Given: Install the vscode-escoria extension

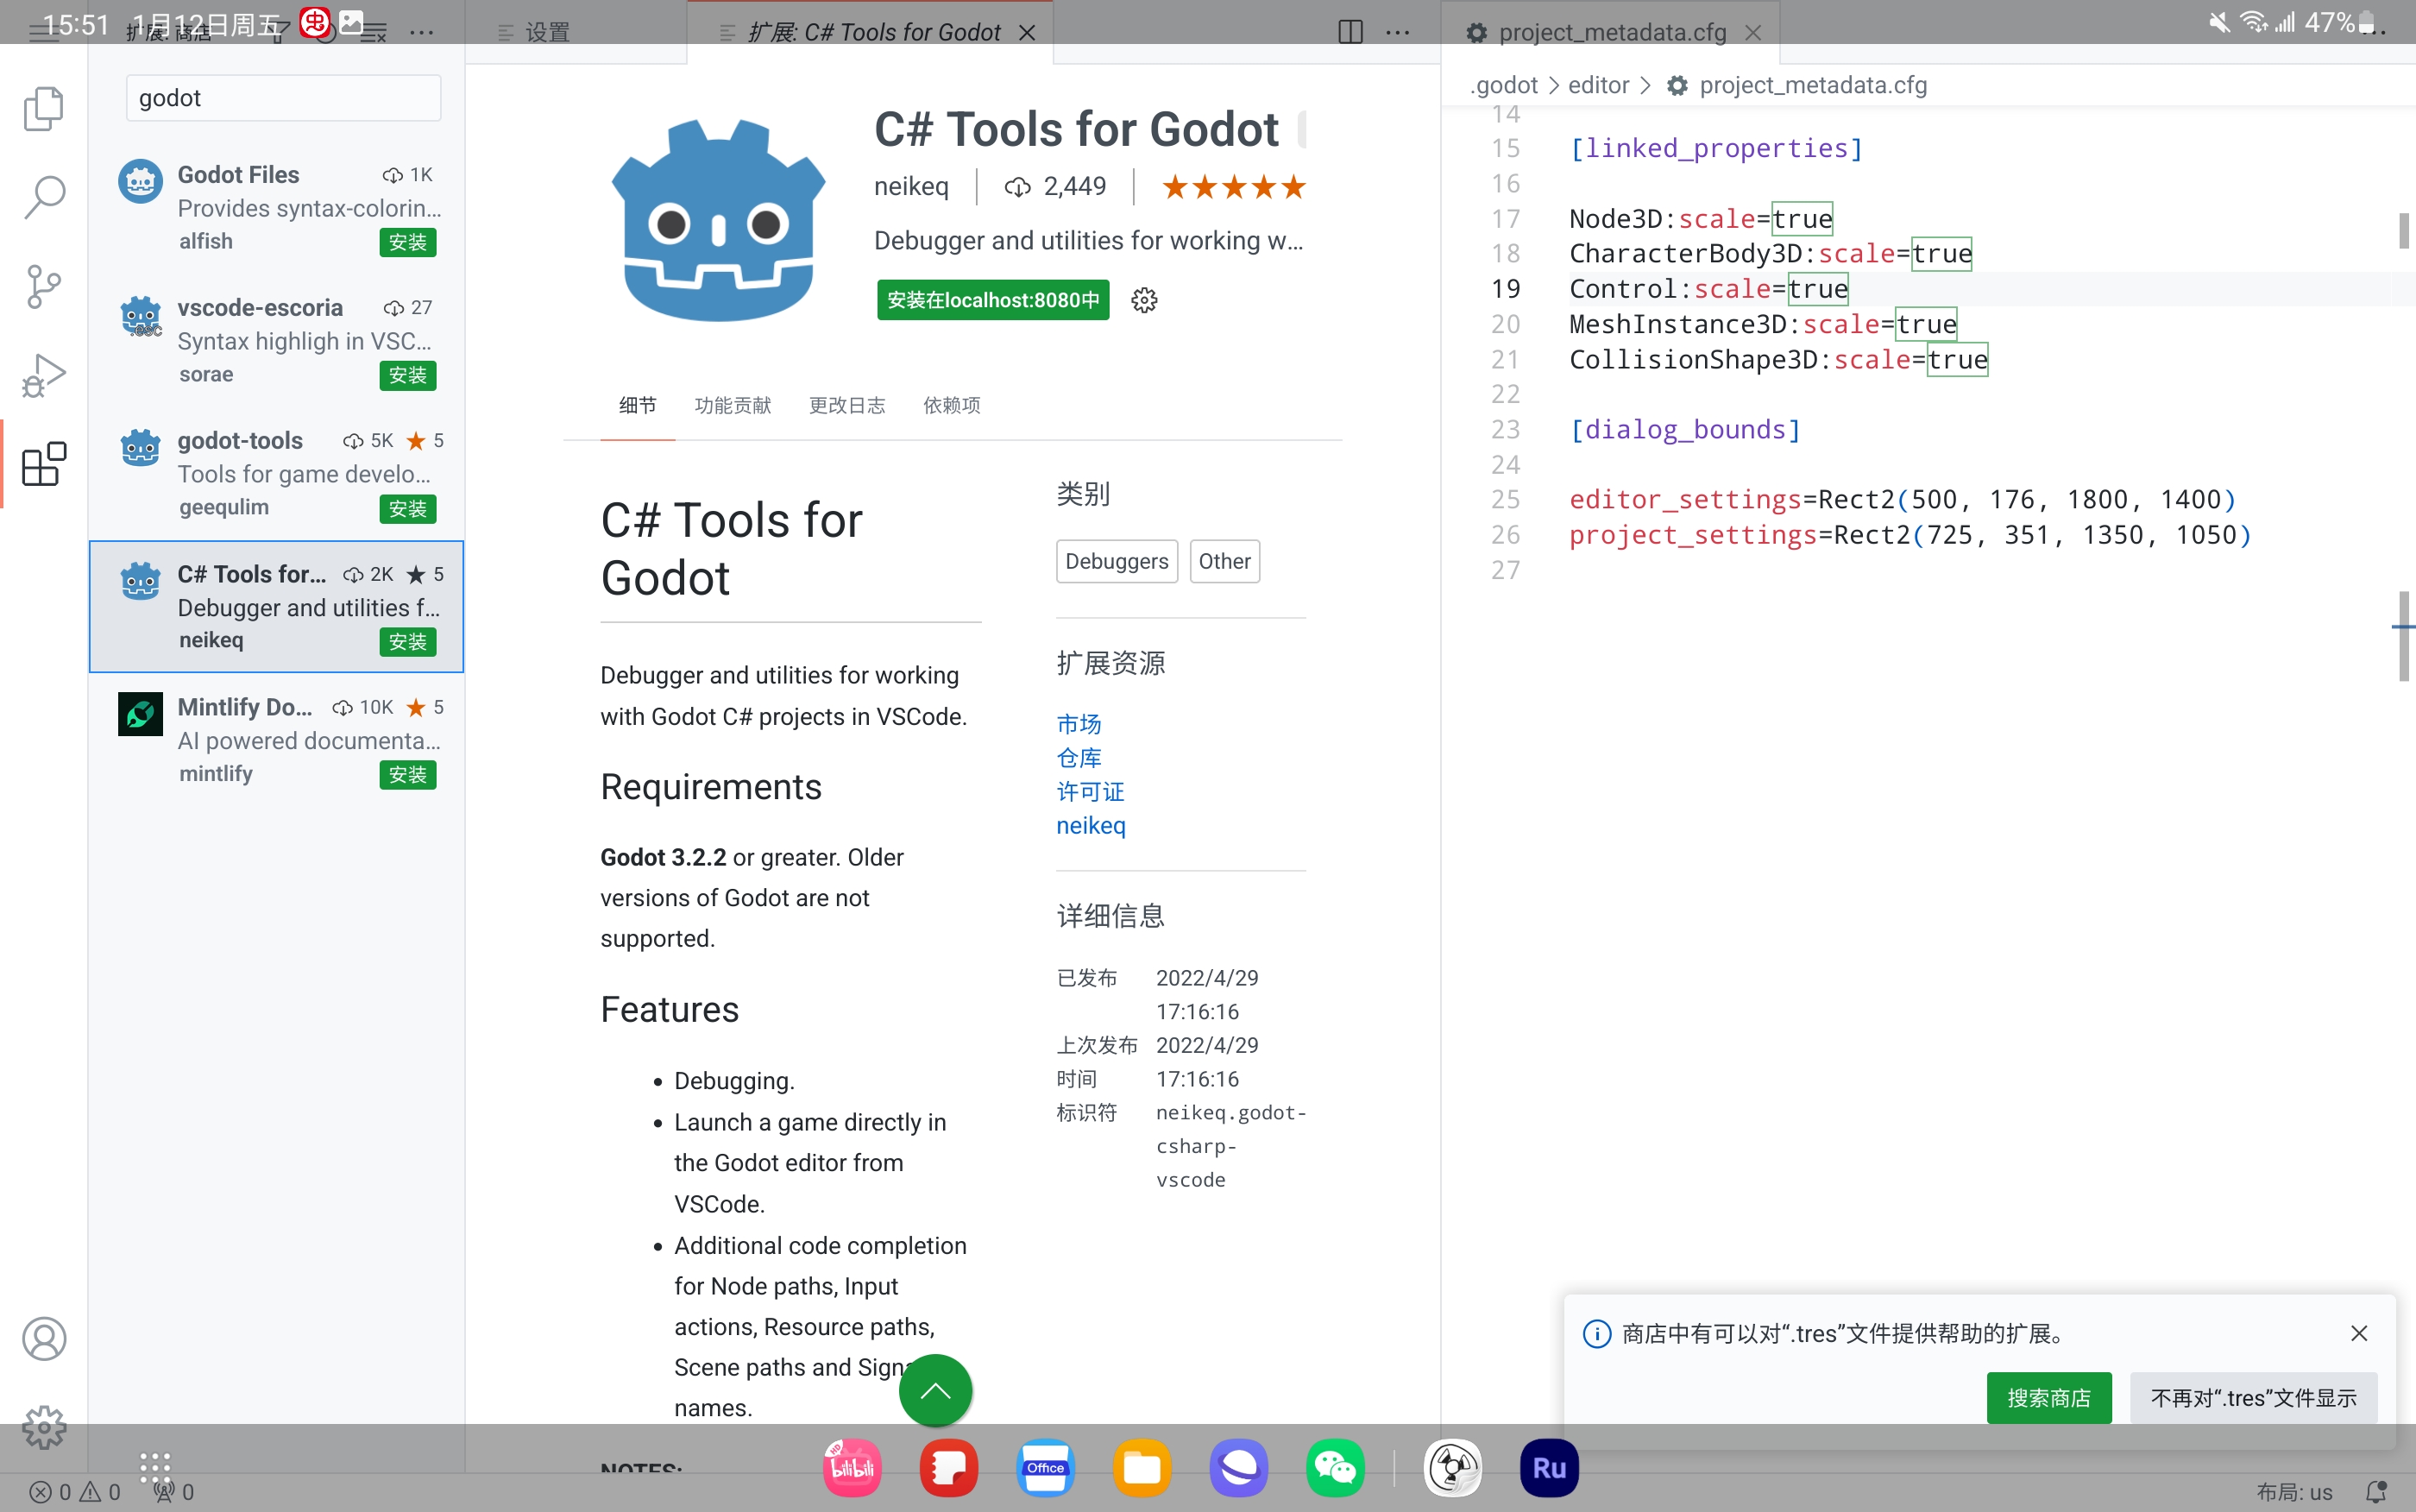Looking at the screenshot, I should [408, 375].
